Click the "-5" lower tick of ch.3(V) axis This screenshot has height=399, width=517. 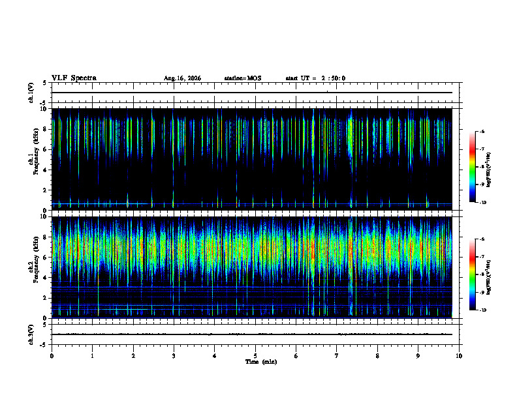44,345
